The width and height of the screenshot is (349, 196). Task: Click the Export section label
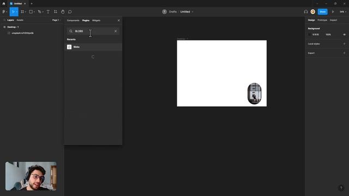311,53
